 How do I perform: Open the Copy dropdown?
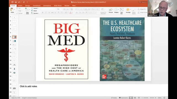[22, 11]
